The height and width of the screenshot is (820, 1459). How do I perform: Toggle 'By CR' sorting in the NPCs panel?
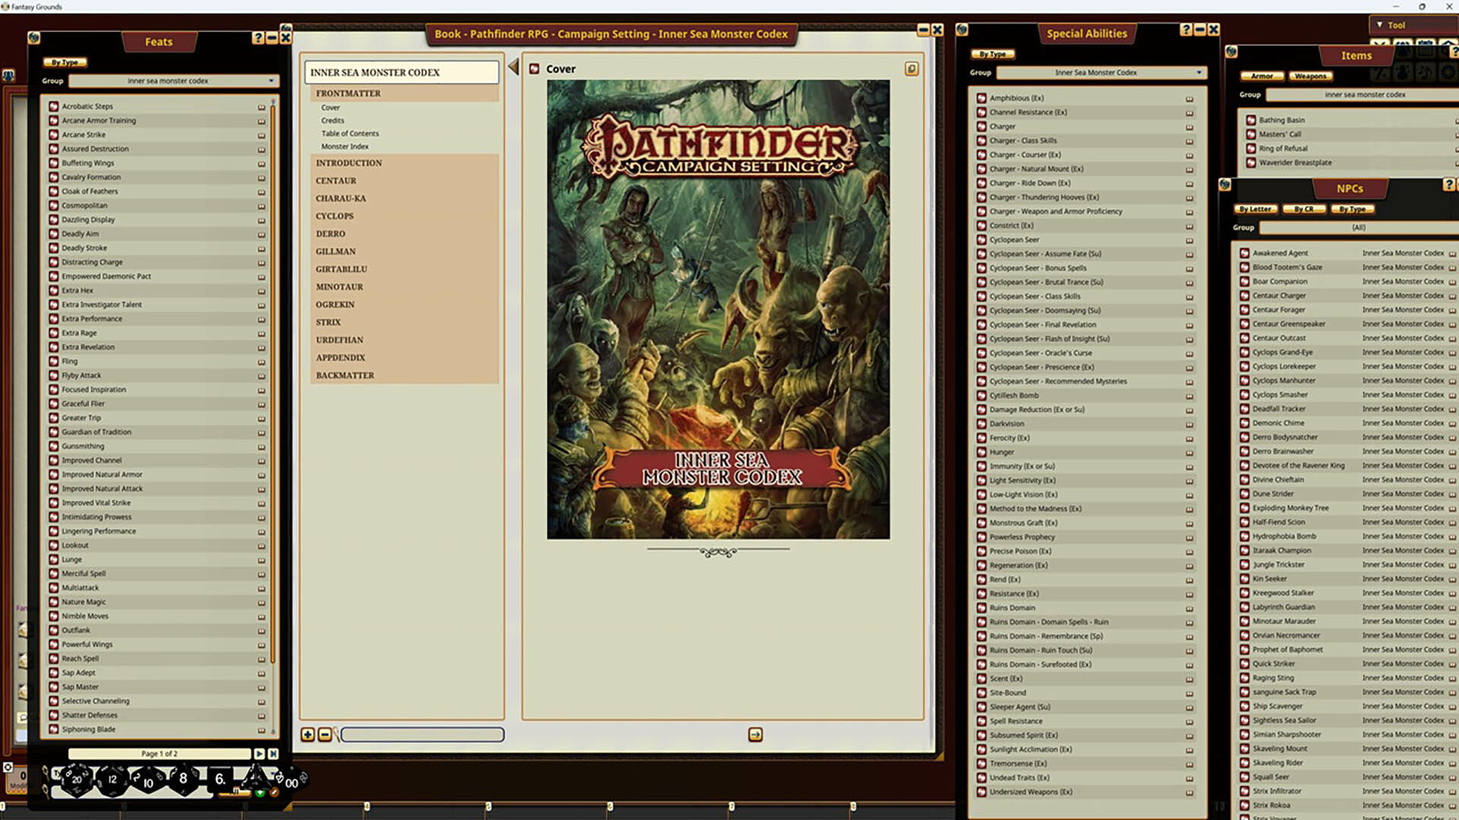[x=1304, y=210]
